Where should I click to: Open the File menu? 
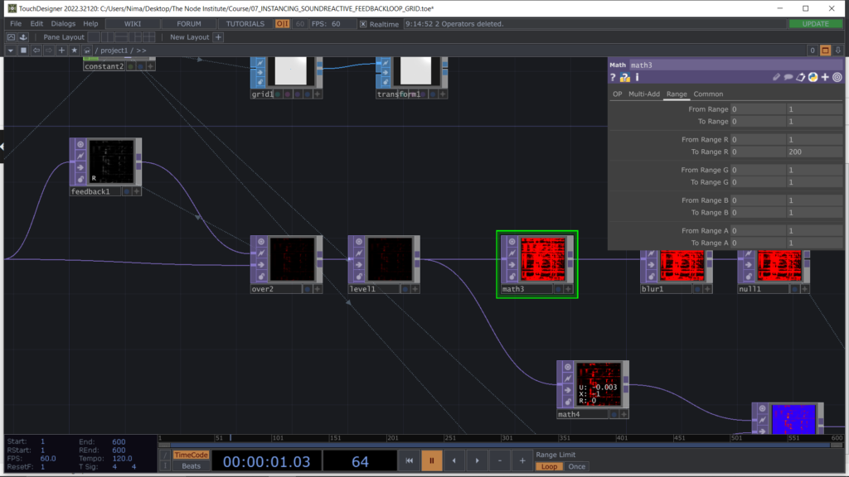tap(16, 24)
